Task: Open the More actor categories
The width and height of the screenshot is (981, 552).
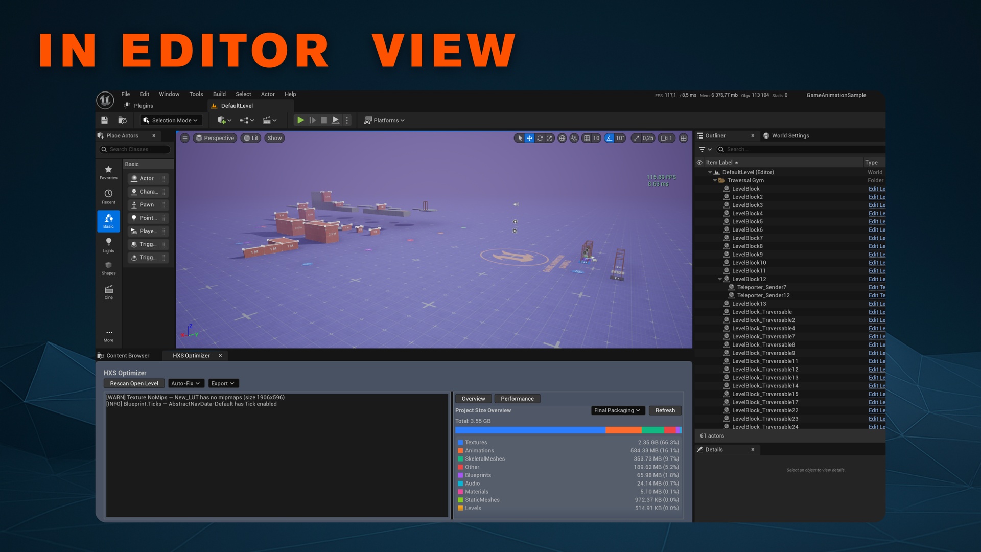Action: (x=108, y=335)
